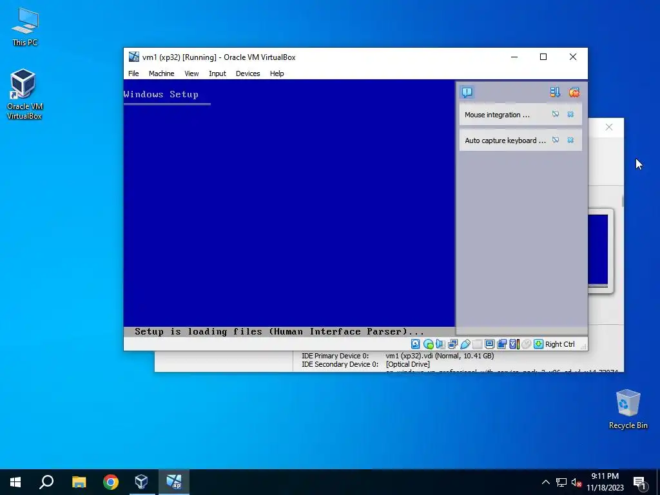
Task: Click the Manager window's vertical scrollbar
Action: point(623,201)
